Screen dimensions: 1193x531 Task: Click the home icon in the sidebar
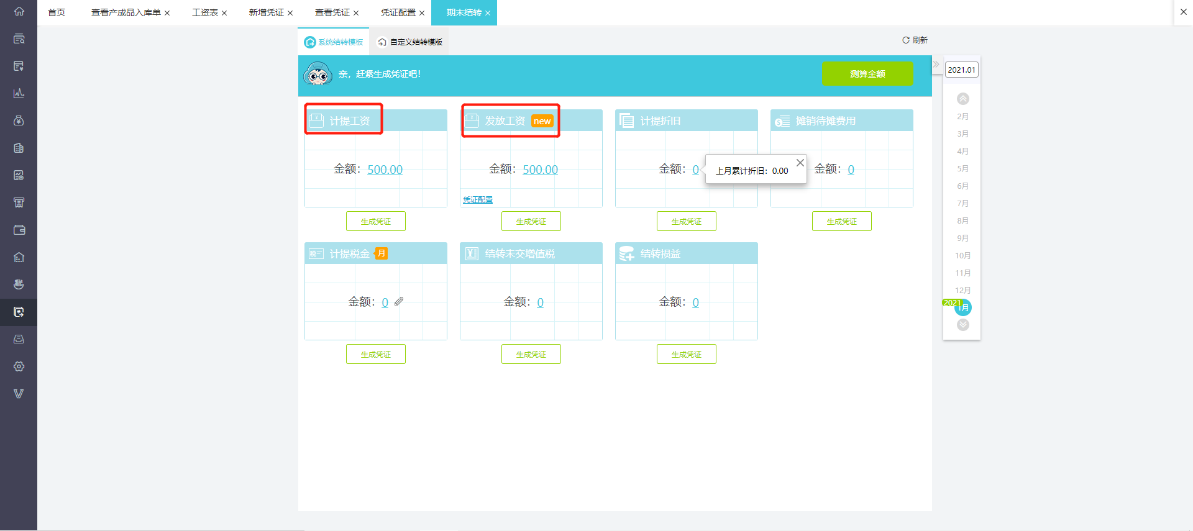pyautogui.click(x=19, y=11)
